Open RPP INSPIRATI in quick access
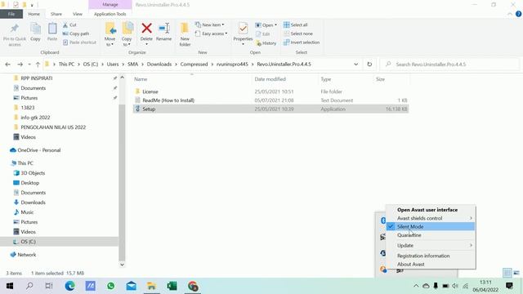 pyautogui.click(x=36, y=78)
